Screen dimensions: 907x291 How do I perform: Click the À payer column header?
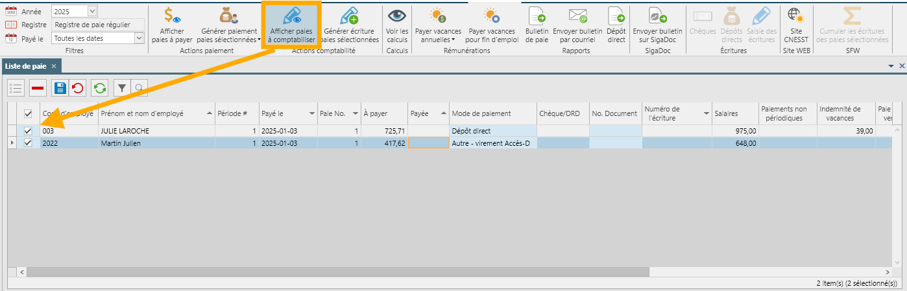[x=384, y=113]
